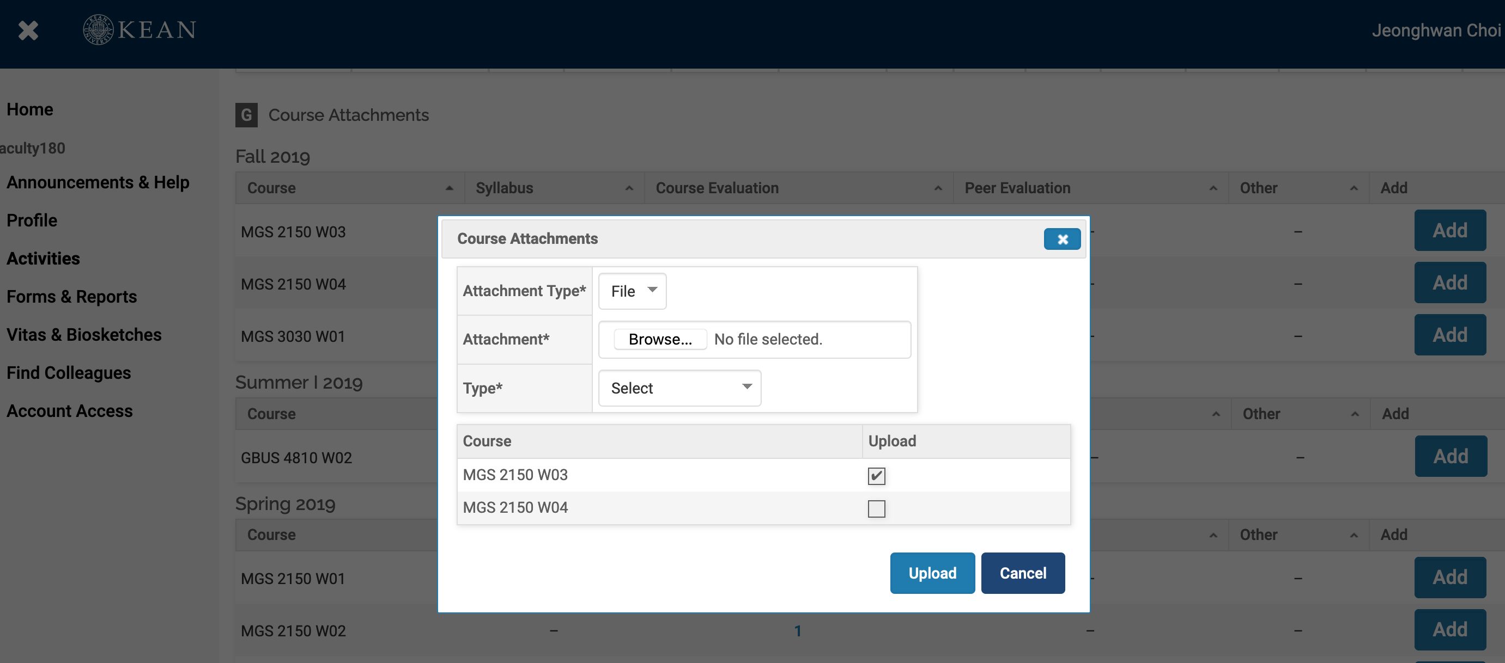This screenshot has height=663, width=1505.
Task: Sort Spring 2019 by Other column arrow
Action: 1354,535
